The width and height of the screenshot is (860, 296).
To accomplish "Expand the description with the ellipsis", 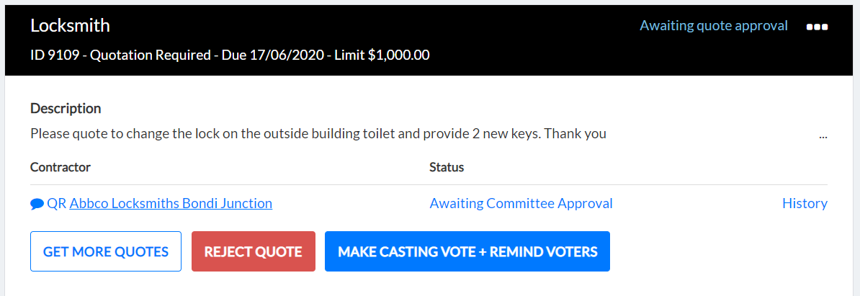I will click(x=823, y=135).
